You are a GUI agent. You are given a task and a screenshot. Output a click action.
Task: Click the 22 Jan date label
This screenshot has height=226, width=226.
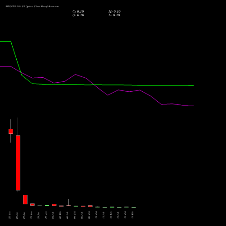point(10,215)
